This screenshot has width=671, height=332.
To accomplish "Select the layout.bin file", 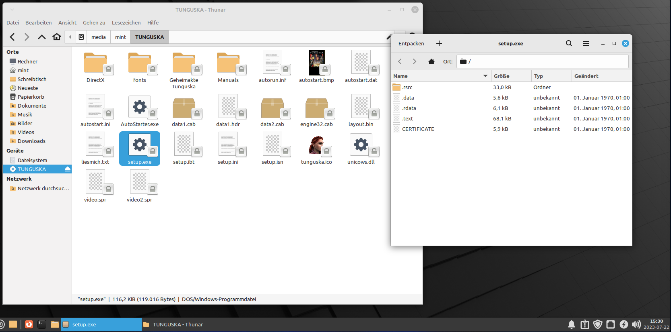I will tap(361, 111).
